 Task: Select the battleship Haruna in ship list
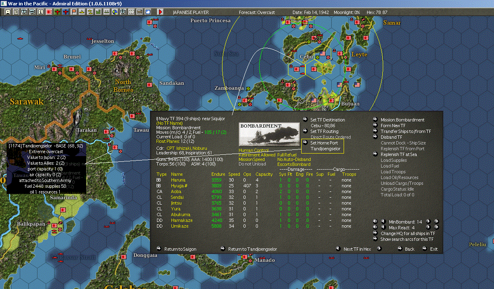[x=178, y=180]
